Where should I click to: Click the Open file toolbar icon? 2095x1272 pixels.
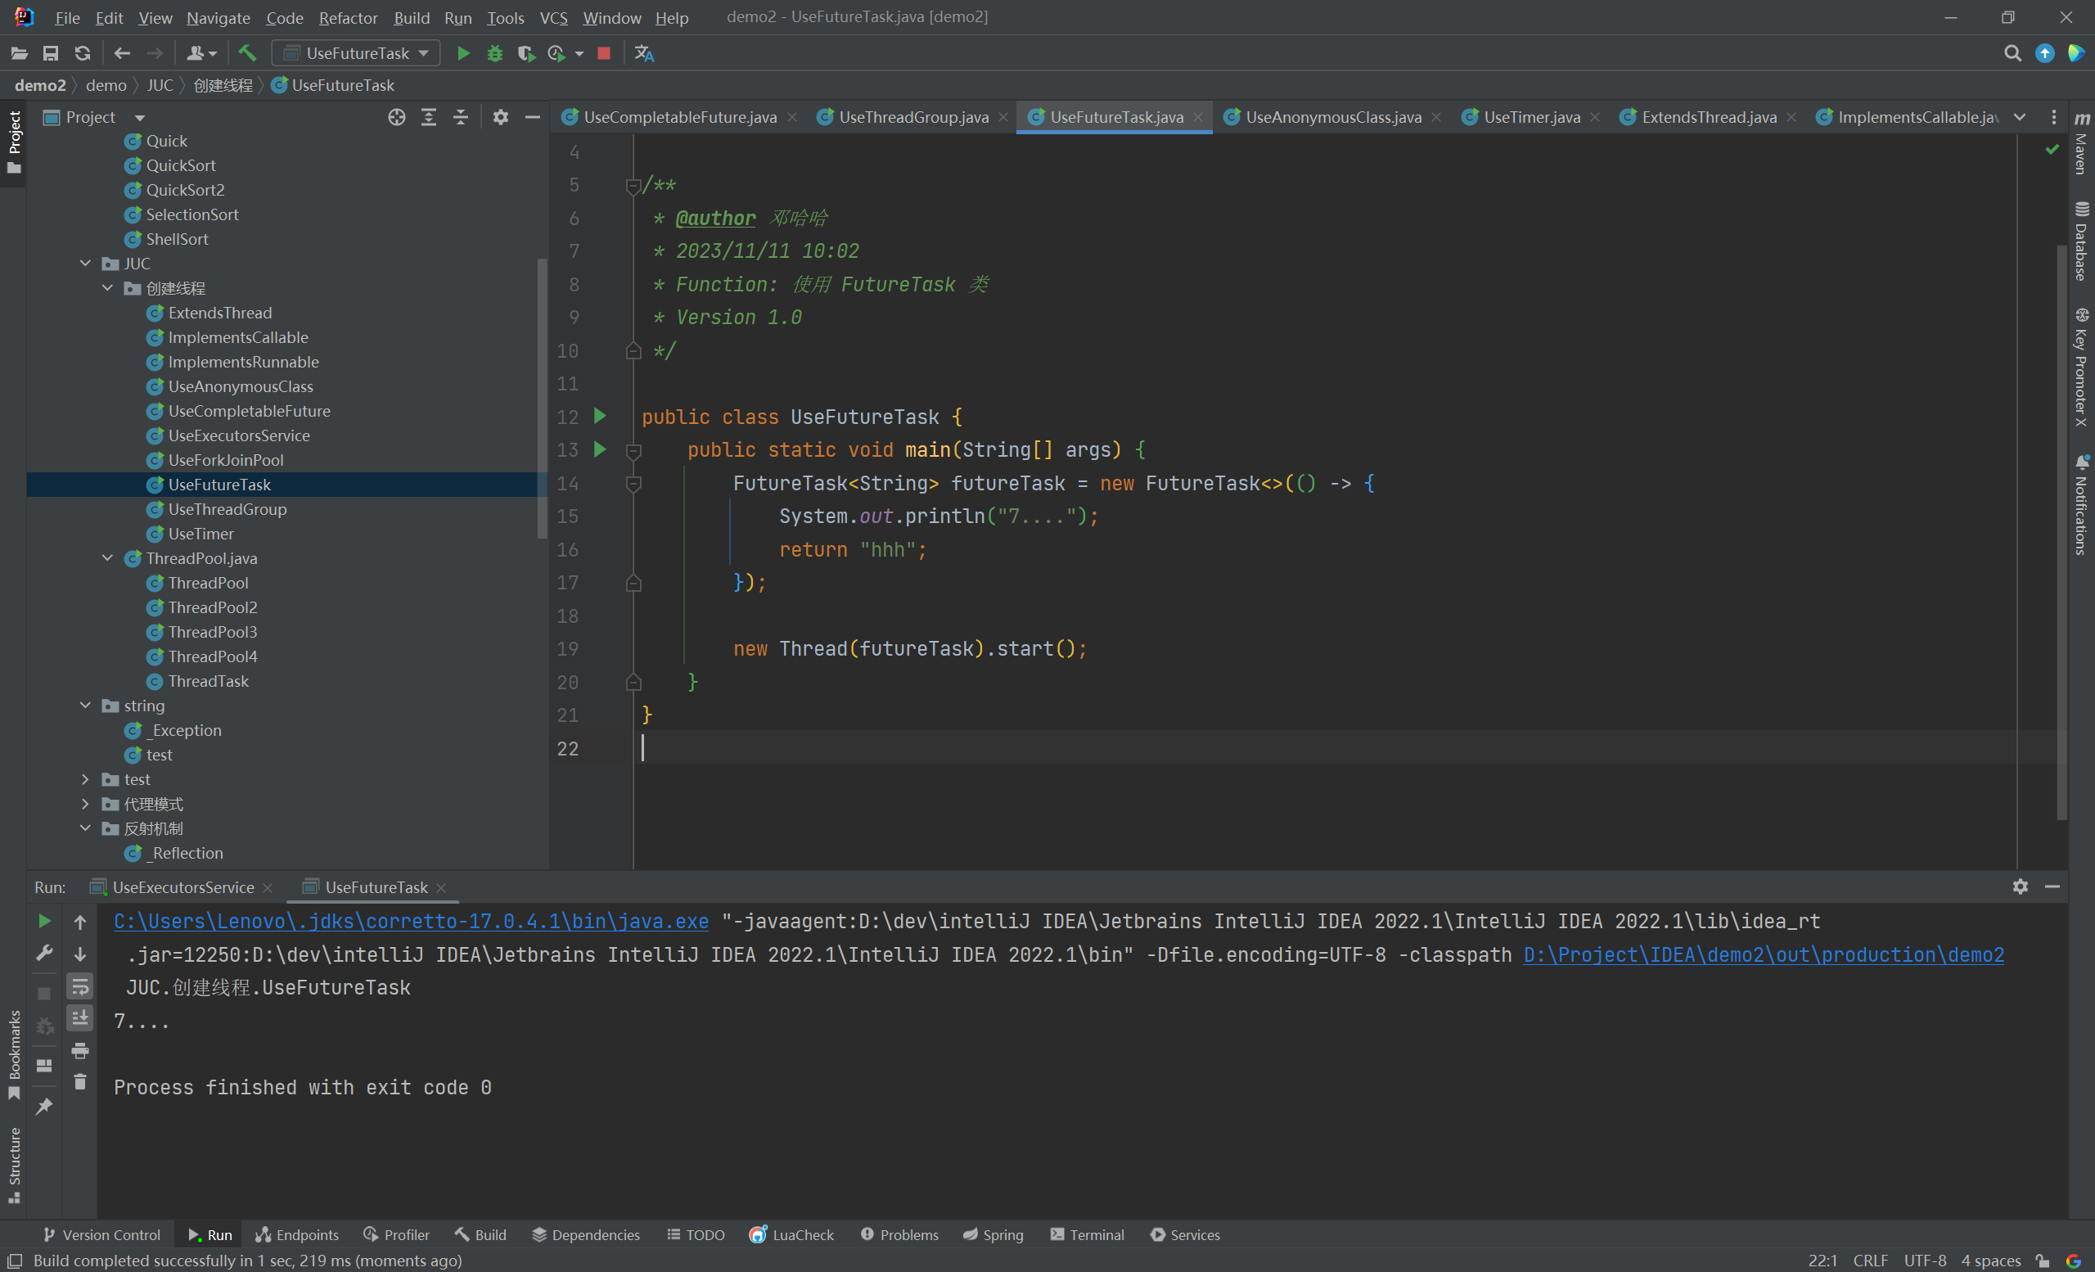click(x=20, y=53)
